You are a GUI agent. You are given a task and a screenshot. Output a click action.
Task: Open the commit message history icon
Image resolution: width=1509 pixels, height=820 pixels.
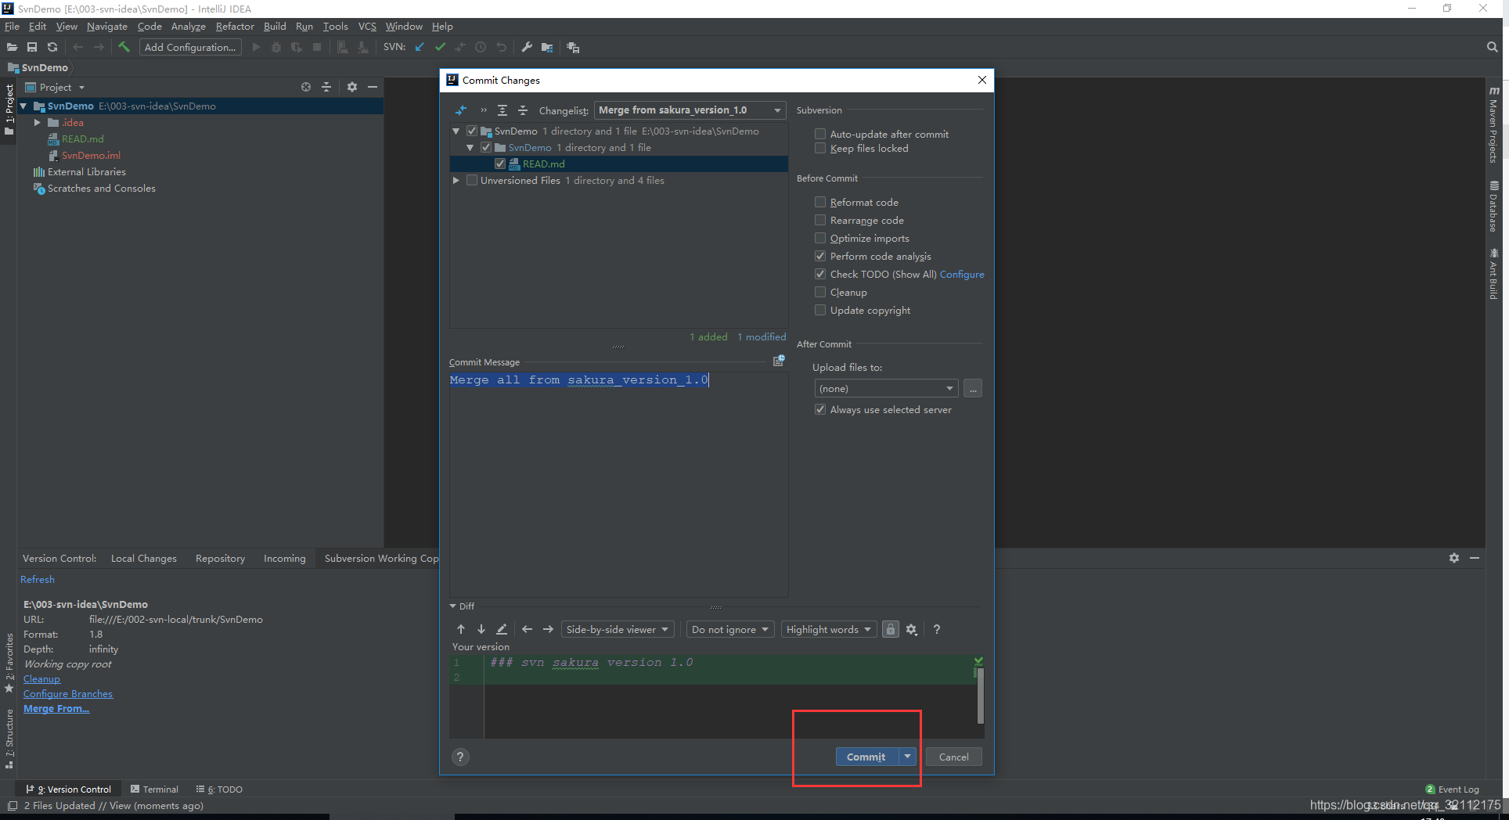point(779,361)
